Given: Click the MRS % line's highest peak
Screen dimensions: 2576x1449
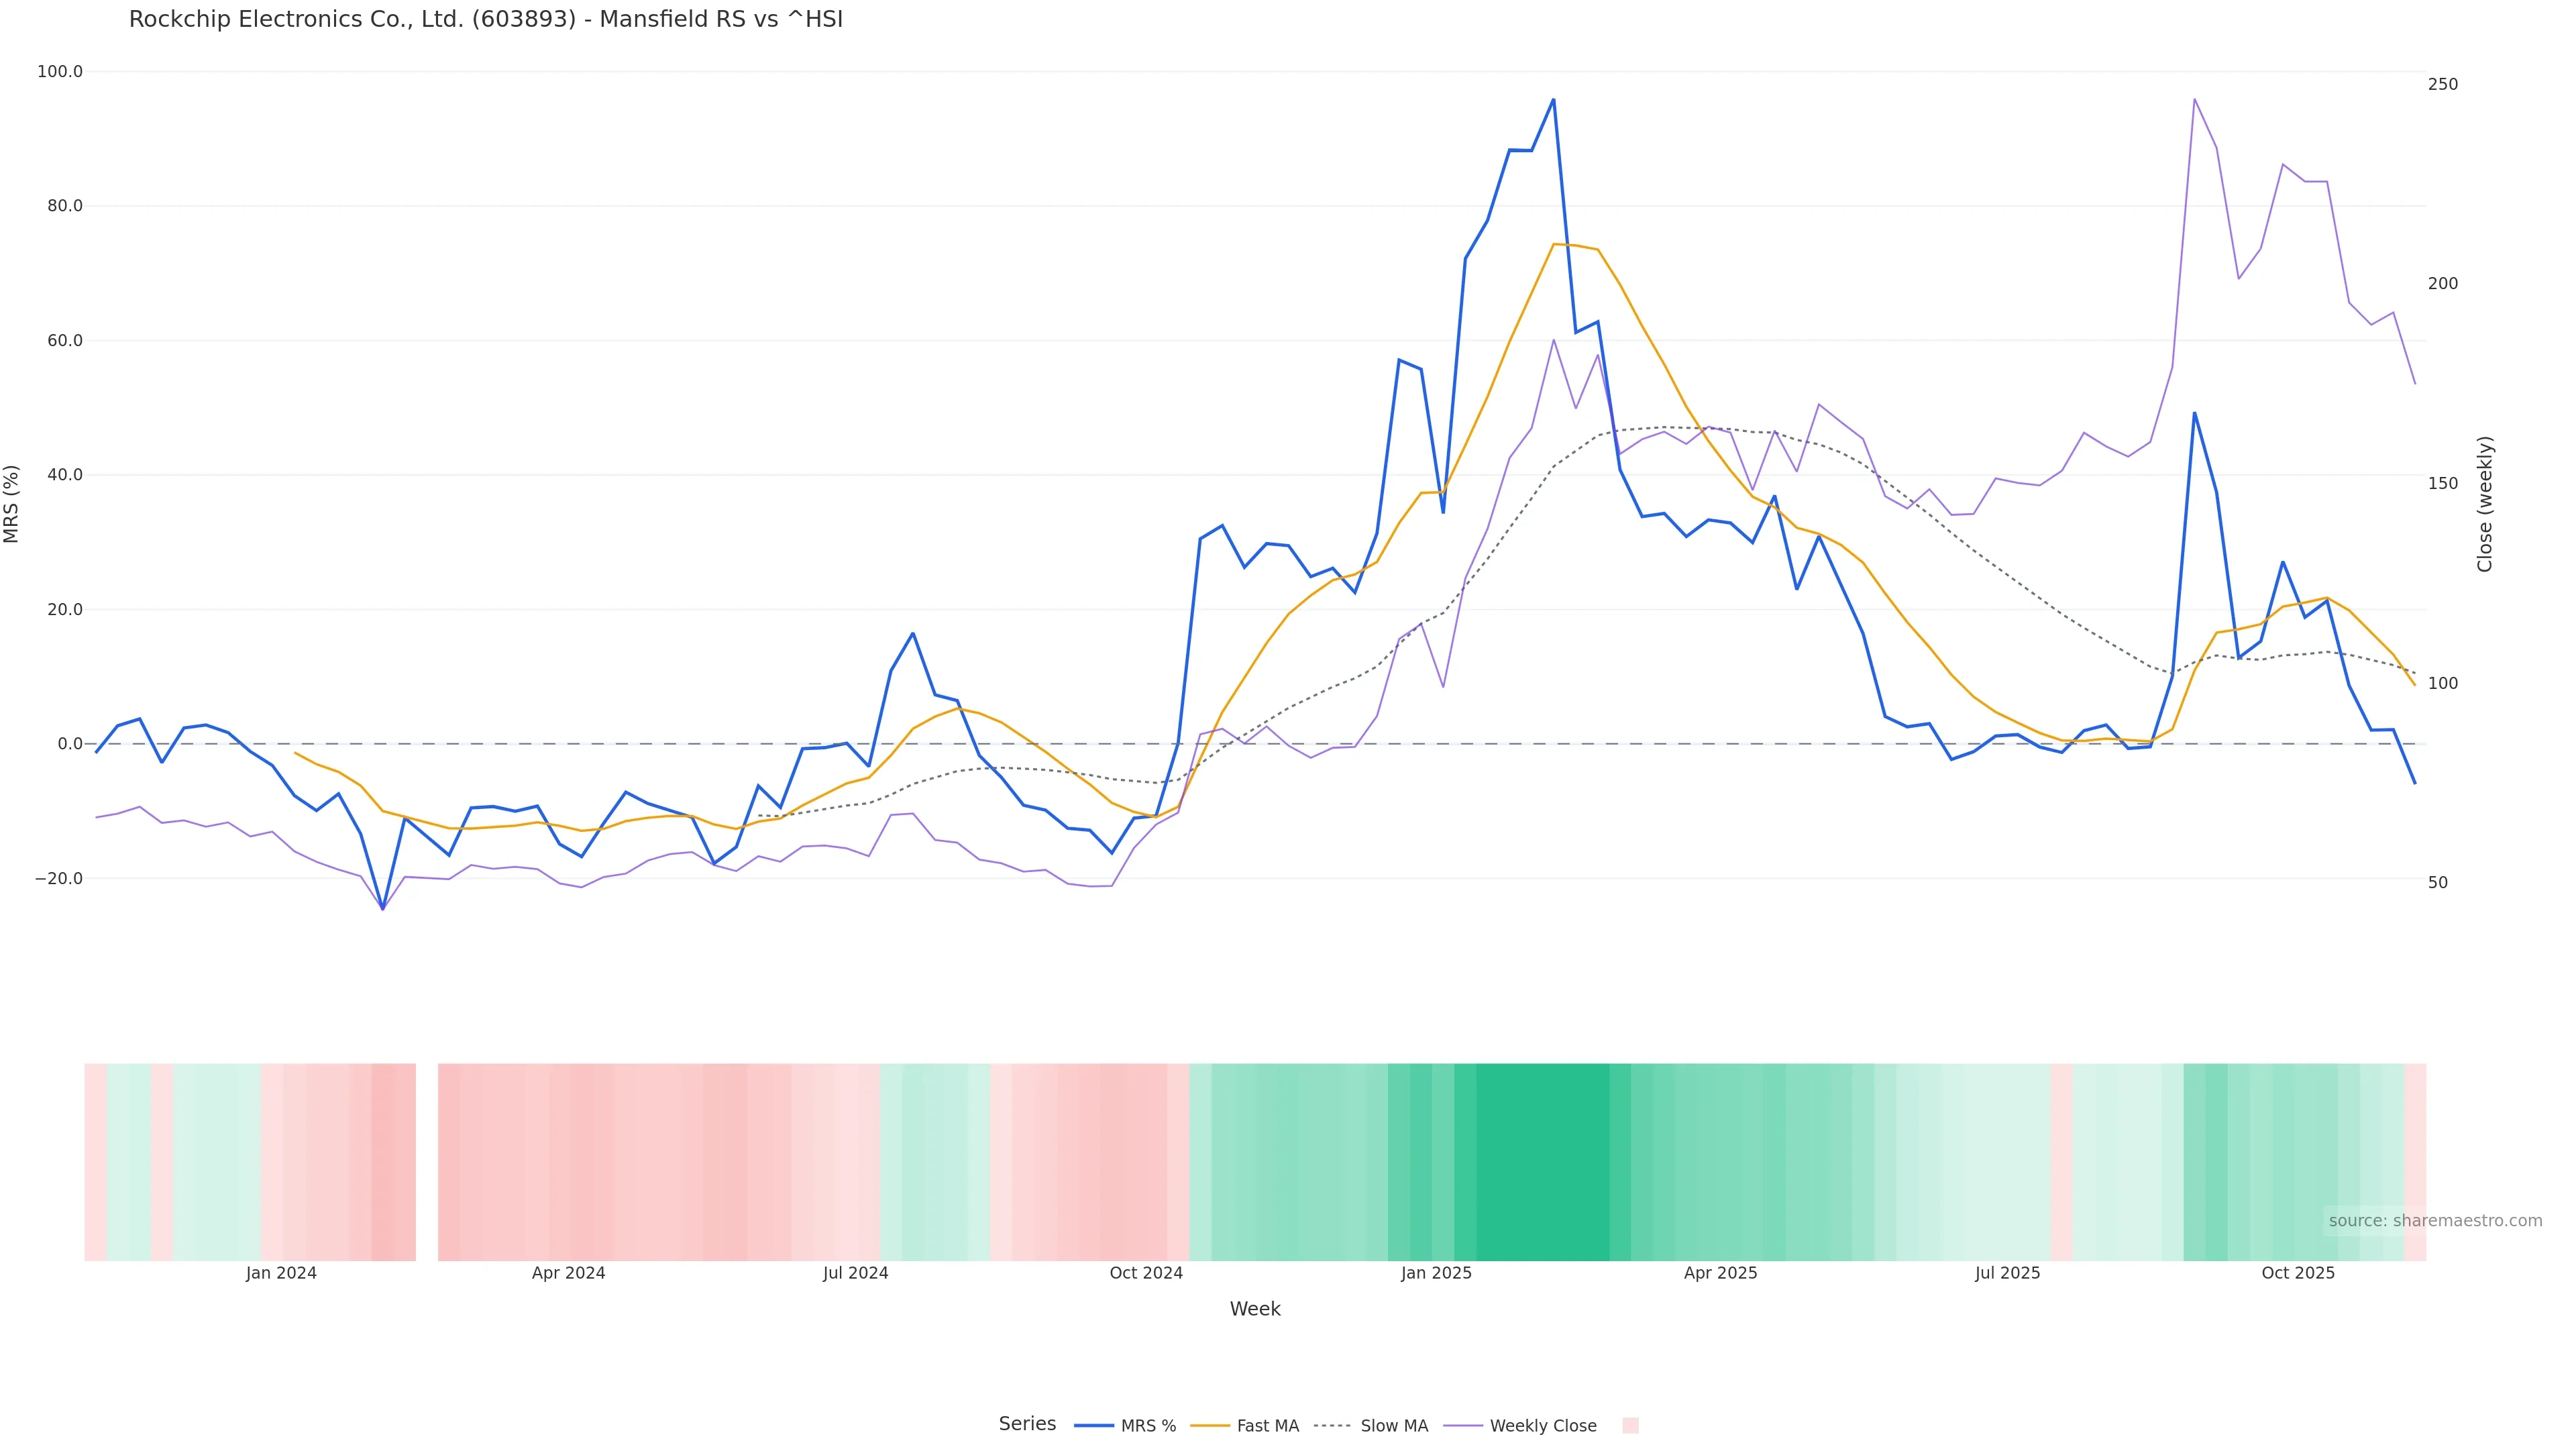Looking at the screenshot, I should click(1553, 100).
